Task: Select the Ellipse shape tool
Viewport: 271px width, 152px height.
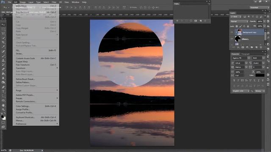Action: point(3,100)
